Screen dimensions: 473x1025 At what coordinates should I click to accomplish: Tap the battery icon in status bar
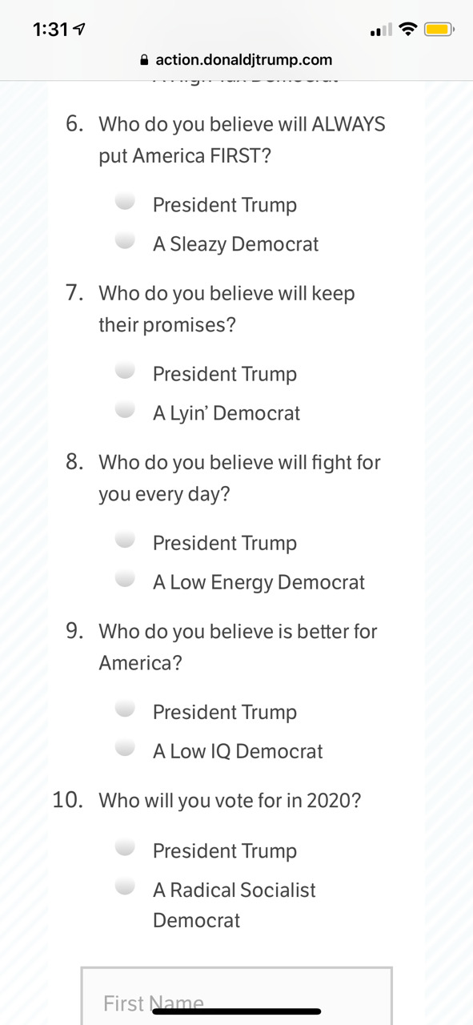pyautogui.click(x=439, y=30)
